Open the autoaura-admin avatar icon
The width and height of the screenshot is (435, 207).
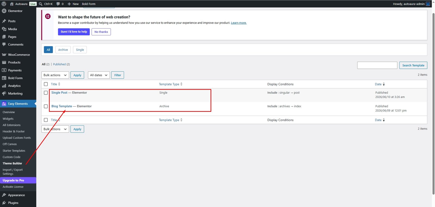tap(428, 4)
